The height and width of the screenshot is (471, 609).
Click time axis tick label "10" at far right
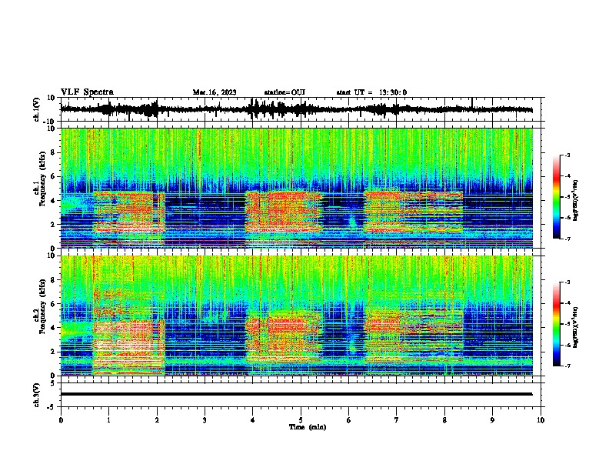coord(541,420)
